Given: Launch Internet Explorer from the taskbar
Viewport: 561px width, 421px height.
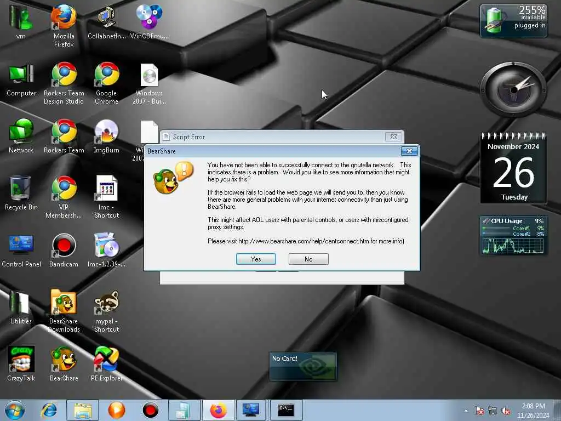Looking at the screenshot, I should 49,410.
